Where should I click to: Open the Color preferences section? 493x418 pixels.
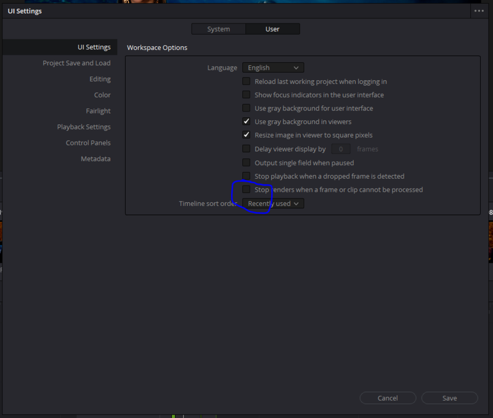(x=102, y=95)
